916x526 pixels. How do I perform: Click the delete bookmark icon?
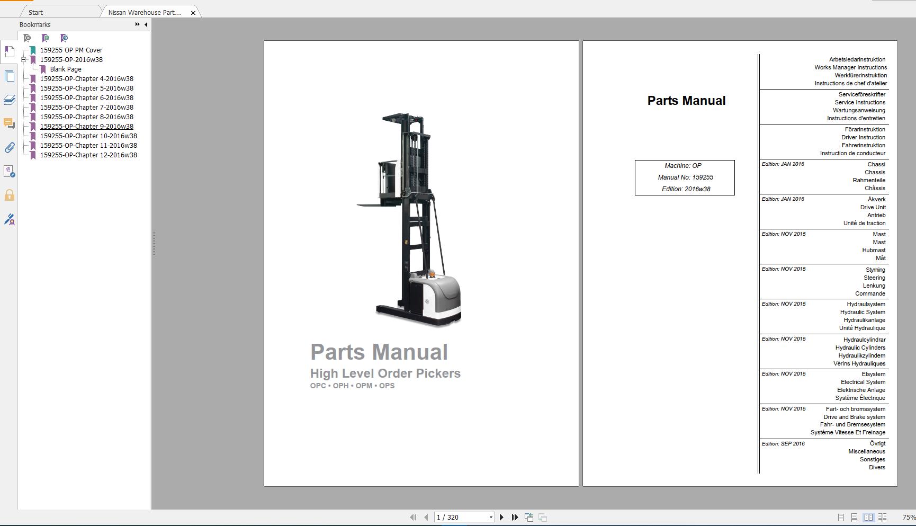[27, 38]
